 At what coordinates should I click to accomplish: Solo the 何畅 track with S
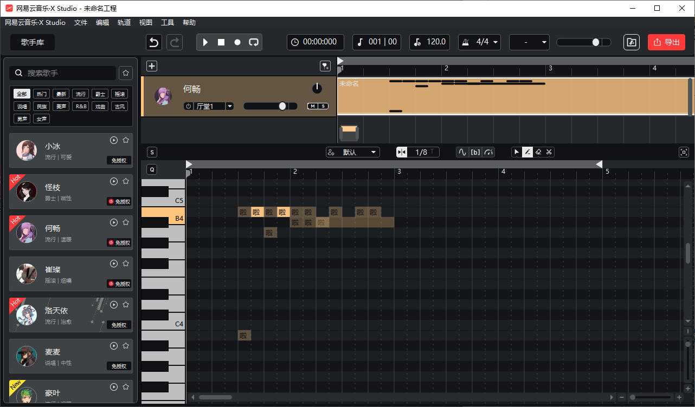coord(323,106)
